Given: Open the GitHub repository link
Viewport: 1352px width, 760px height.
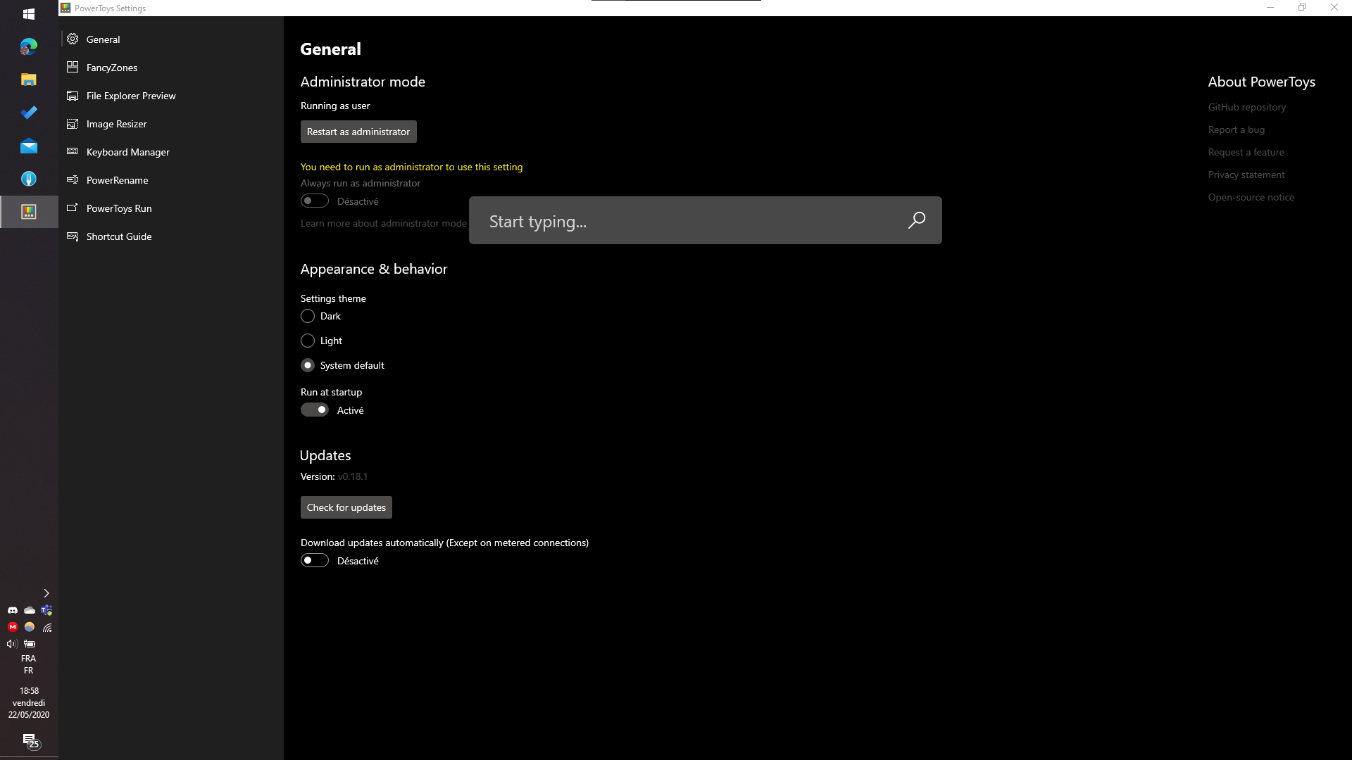Looking at the screenshot, I should pyautogui.click(x=1247, y=107).
